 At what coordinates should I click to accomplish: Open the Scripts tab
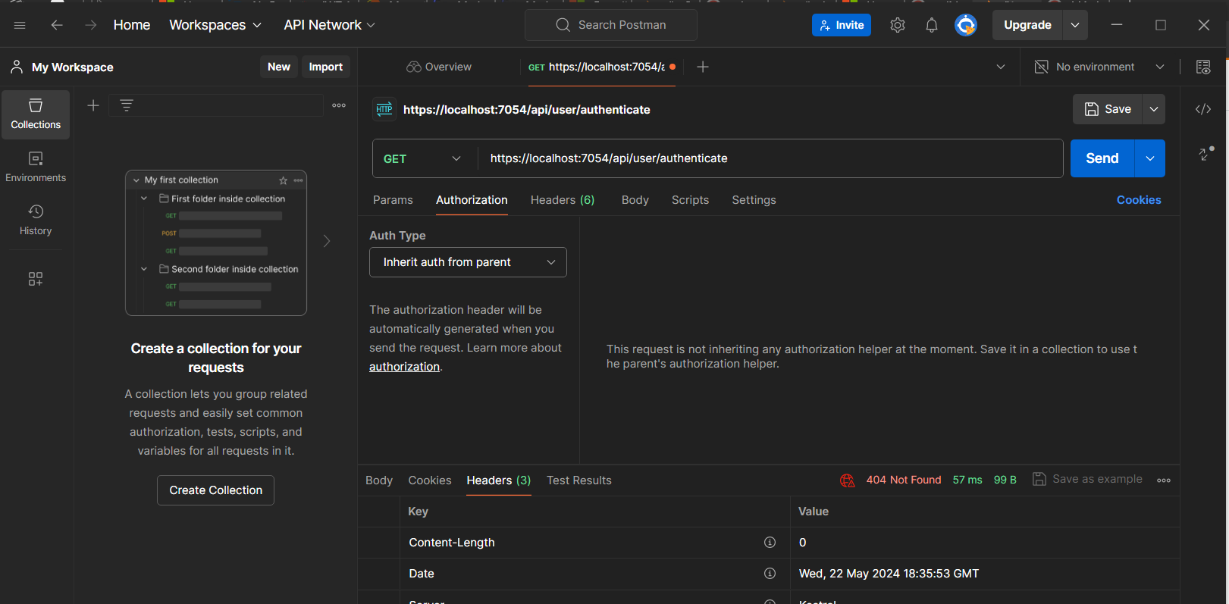[x=690, y=200]
